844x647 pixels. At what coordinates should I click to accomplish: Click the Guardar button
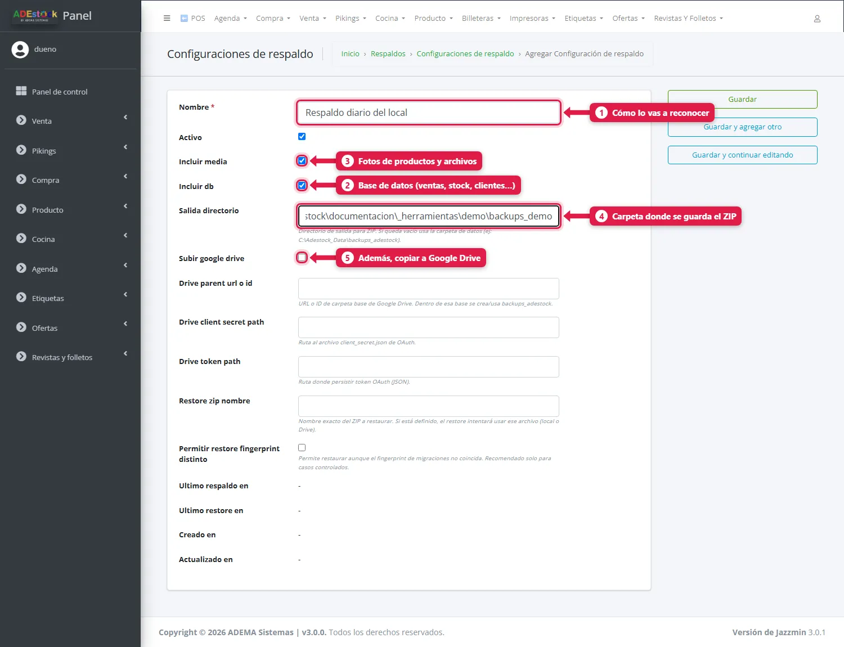click(742, 99)
